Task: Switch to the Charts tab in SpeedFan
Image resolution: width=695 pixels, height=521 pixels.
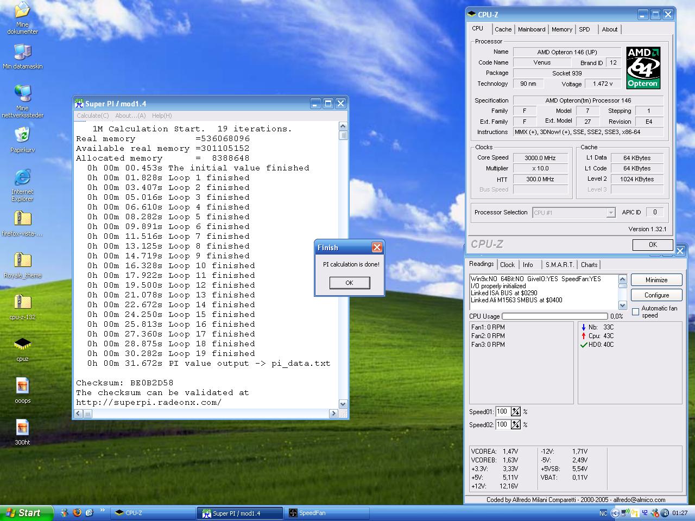Action: (x=589, y=265)
